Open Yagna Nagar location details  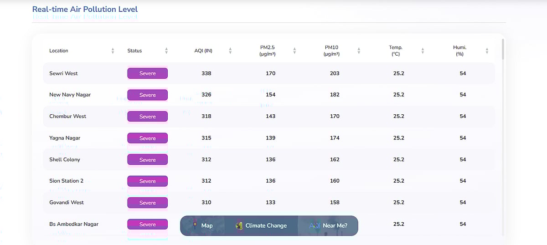point(65,138)
